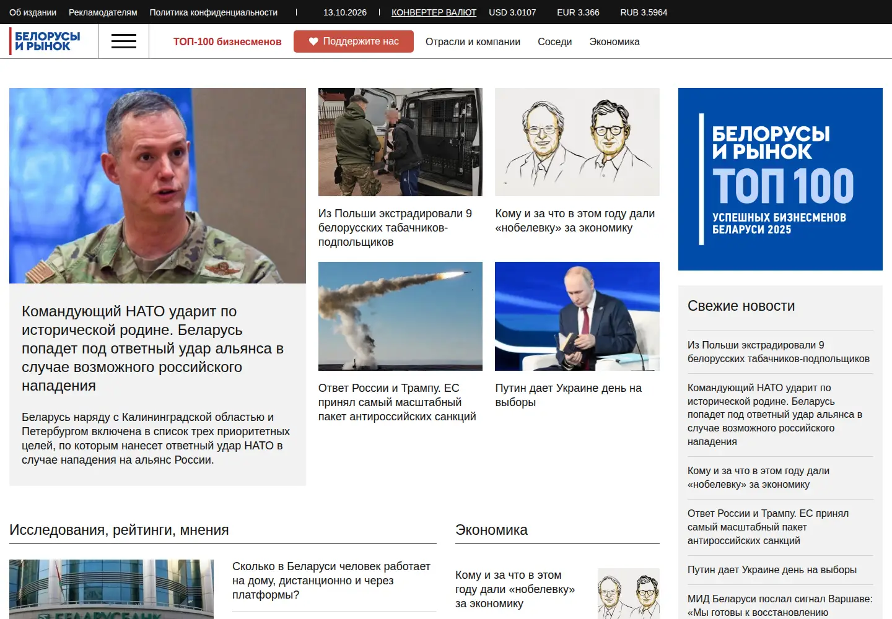Open the Отрасли и компании section

[473, 41]
